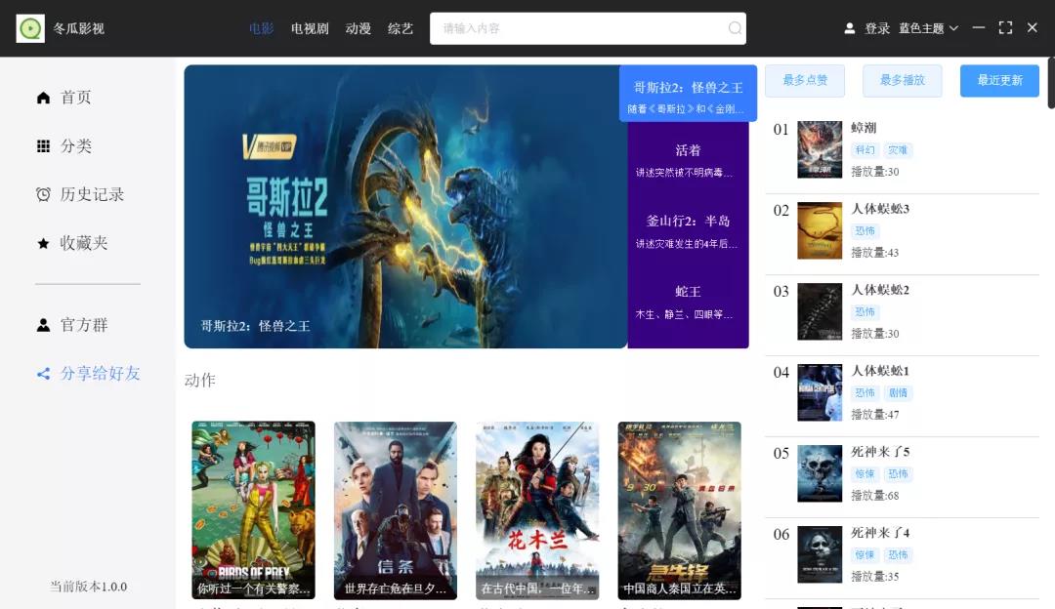Open the 死神来了5 ranking thumbnail

tap(820, 473)
